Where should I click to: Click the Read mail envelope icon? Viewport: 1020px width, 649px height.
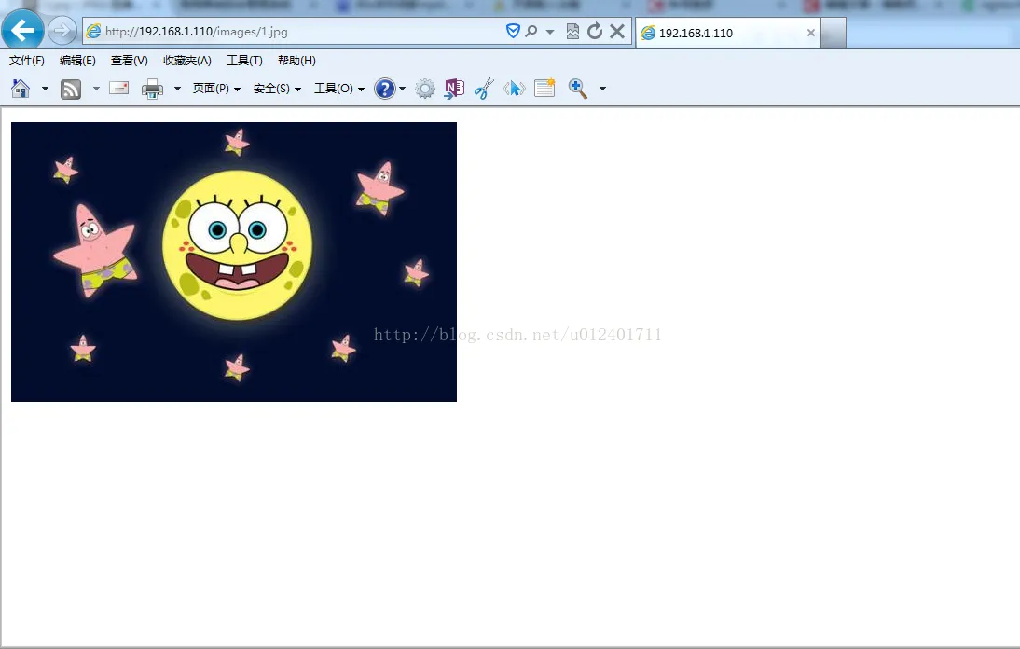pyautogui.click(x=119, y=89)
